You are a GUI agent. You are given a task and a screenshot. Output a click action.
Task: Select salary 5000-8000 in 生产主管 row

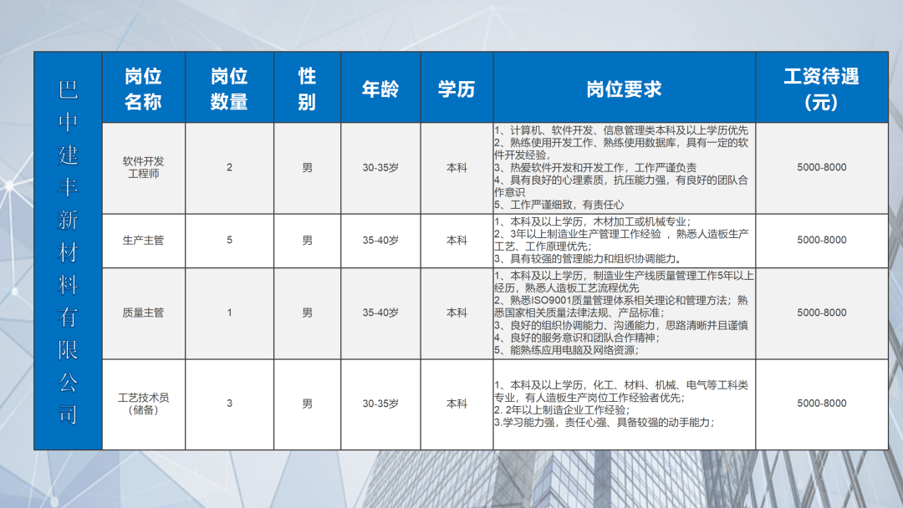(822, 240)
